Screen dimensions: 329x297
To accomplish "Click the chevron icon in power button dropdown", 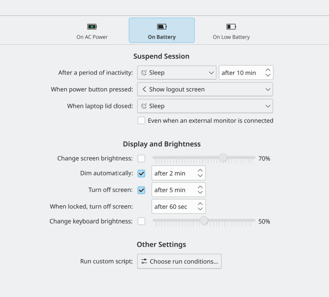I will 144,89.
